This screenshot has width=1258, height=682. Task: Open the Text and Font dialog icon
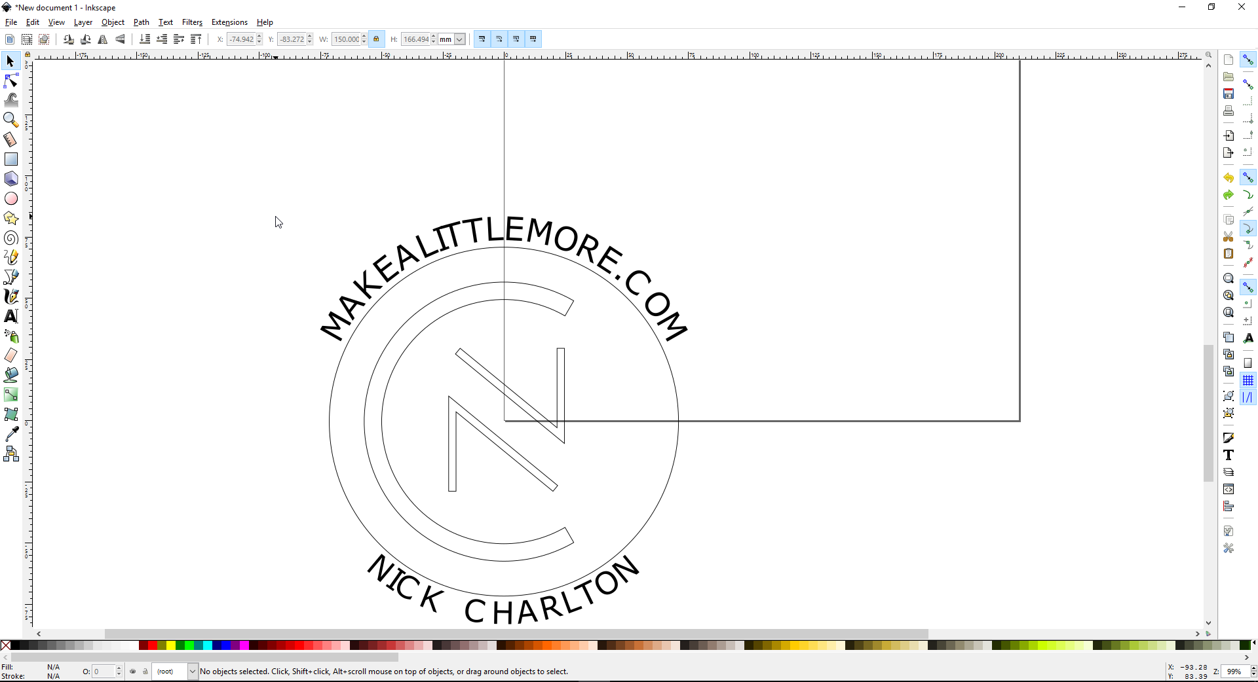click(1229, 456)
